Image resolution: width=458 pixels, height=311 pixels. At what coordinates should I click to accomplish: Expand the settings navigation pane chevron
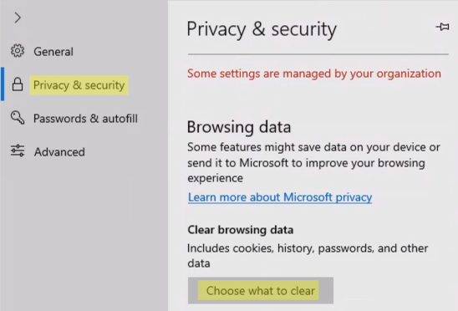coord(18,18)
